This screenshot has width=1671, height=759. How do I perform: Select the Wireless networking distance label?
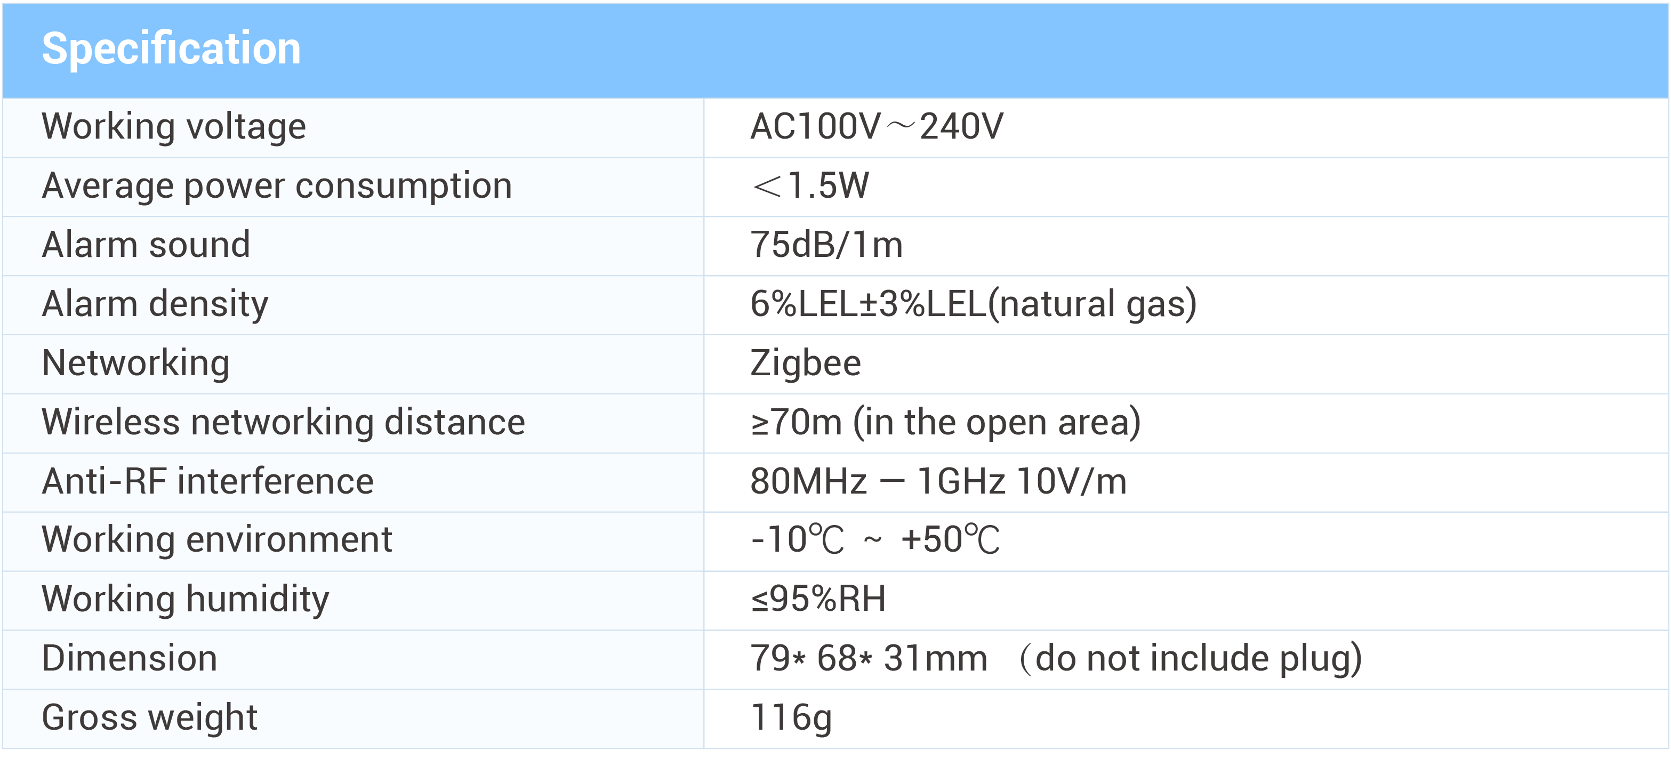point(284,422)
